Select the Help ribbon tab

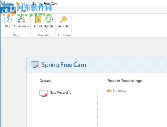[x=22, y=11]
